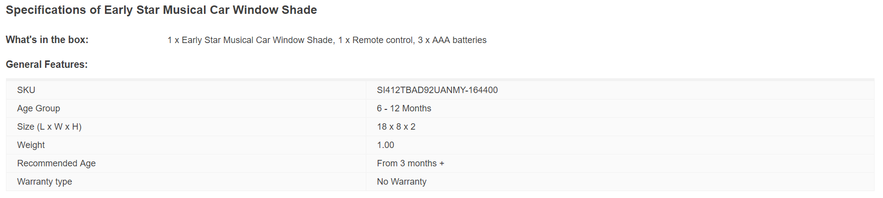
Task: Select the "What's in the box:" label
Action: pyautogui.click(x=47, y=40)
